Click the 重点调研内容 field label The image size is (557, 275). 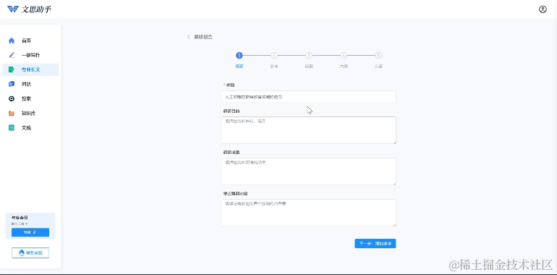(x=235, y=194)
